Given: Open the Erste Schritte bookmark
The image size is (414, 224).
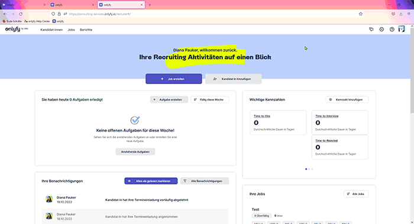Looking at the screenshot, I should (12, 21).
